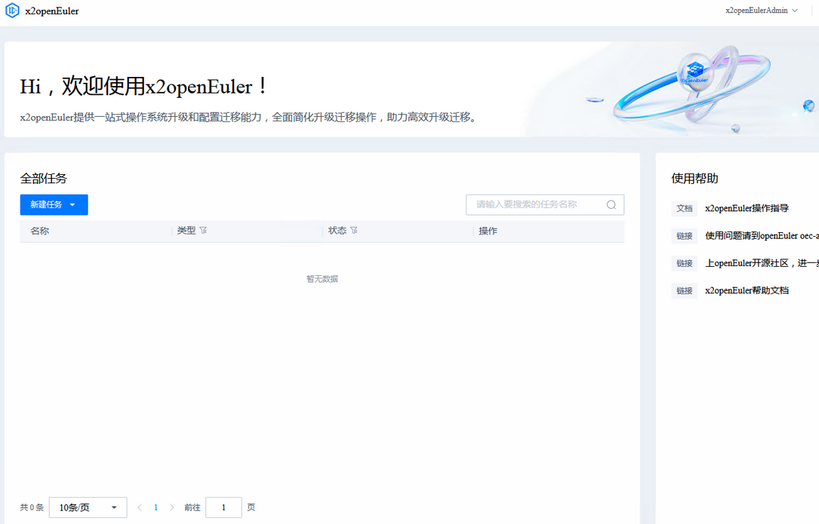The height and width of the screenshot is (524, 819).
Task: Click the 暂无数据 empty table text
Action: (322, 279)
